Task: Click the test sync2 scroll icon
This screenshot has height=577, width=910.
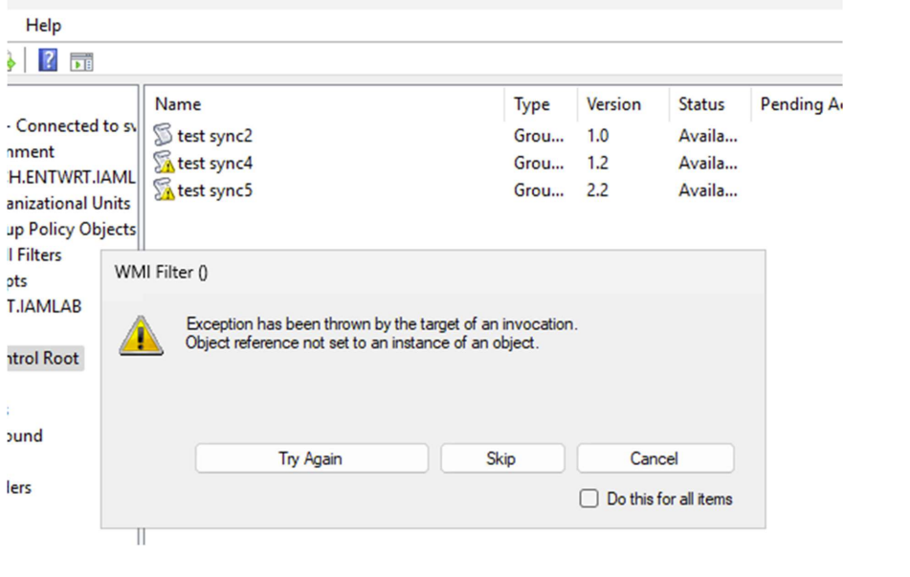Action: click(164, 136)
